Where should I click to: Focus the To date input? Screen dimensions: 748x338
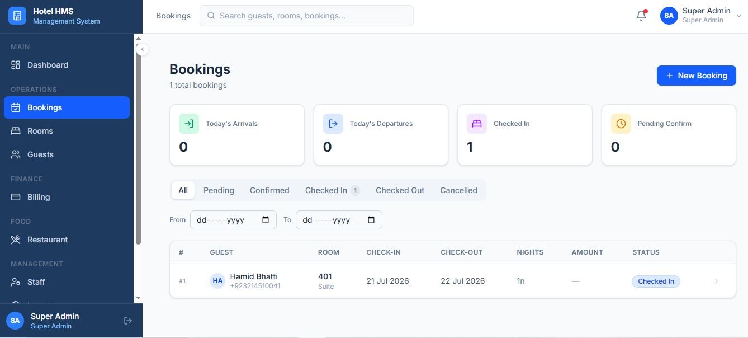339,220
